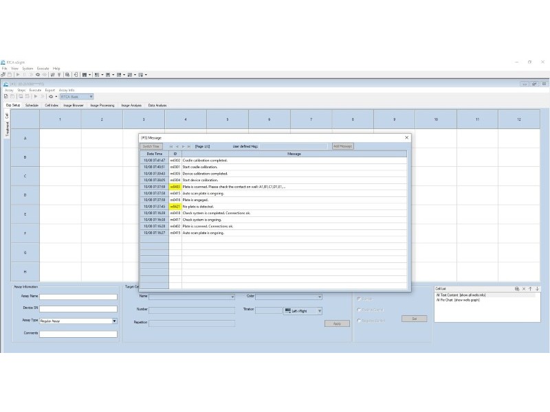Viewport: 550px width, 412px height.
Task: Select the Sample radio button
Action: tap(359, 299)
